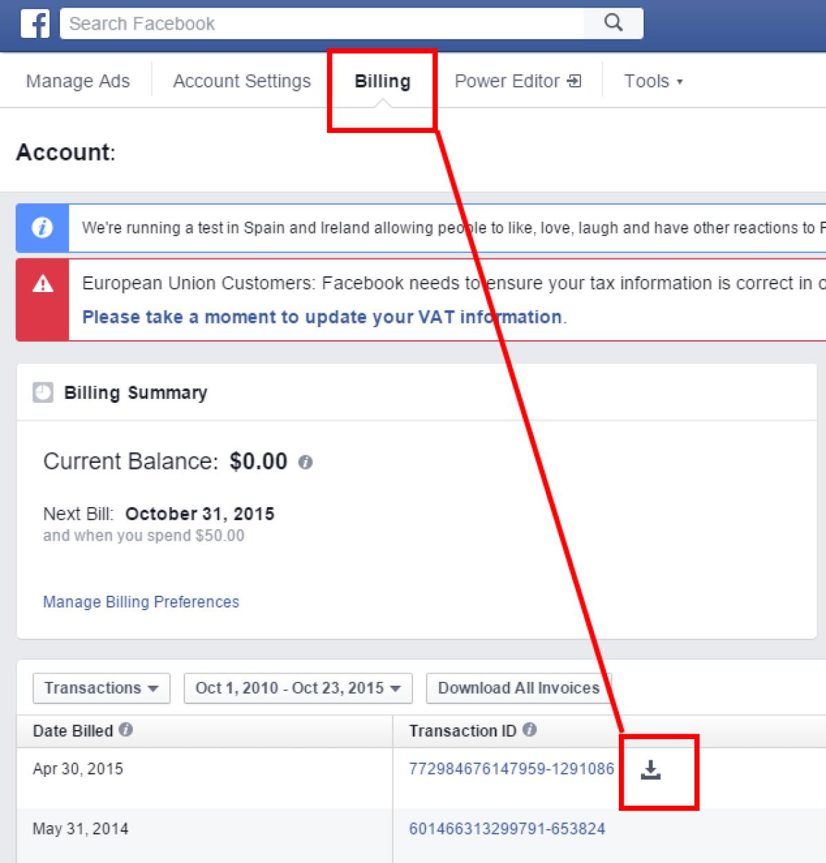Click the search magnifier icon

(x=612, y=23)
